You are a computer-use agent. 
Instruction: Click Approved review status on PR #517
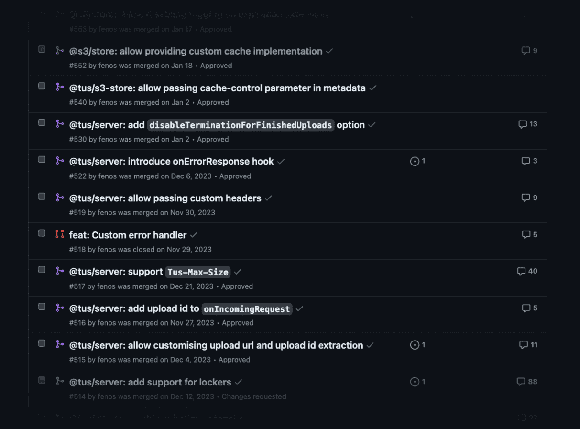coord(237,286)
